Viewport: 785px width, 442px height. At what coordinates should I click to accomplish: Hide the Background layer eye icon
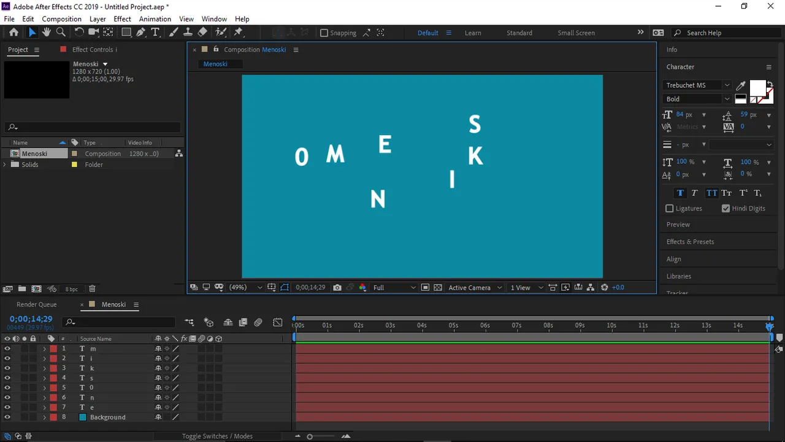pos(7,417)
